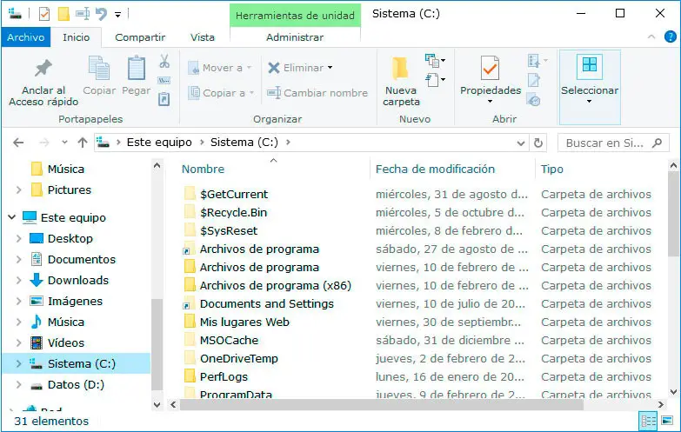Click the History icon in Abrir group

534,100
